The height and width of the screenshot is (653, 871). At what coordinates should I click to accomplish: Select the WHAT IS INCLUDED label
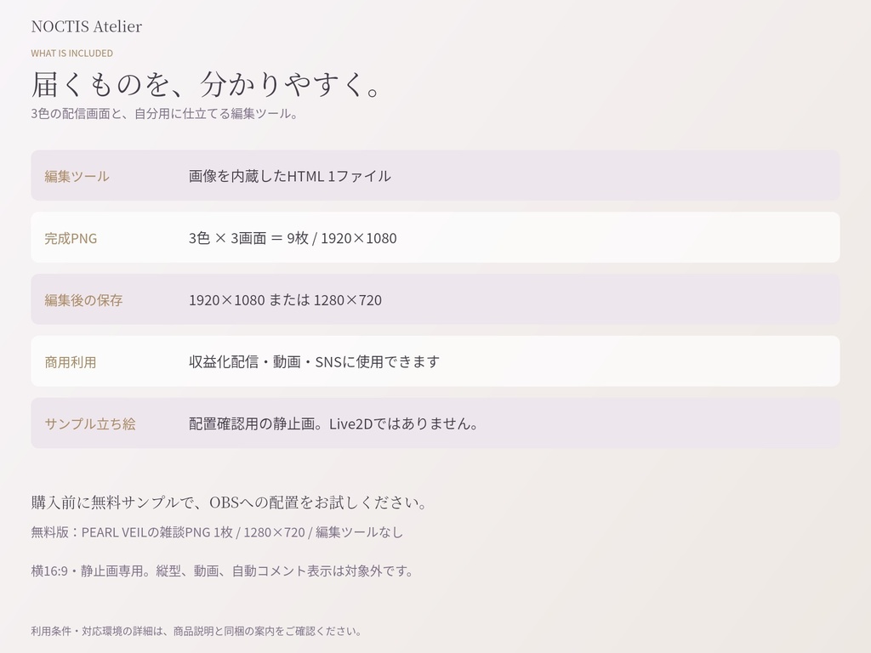pyautogui.click(x=71, y=54)
